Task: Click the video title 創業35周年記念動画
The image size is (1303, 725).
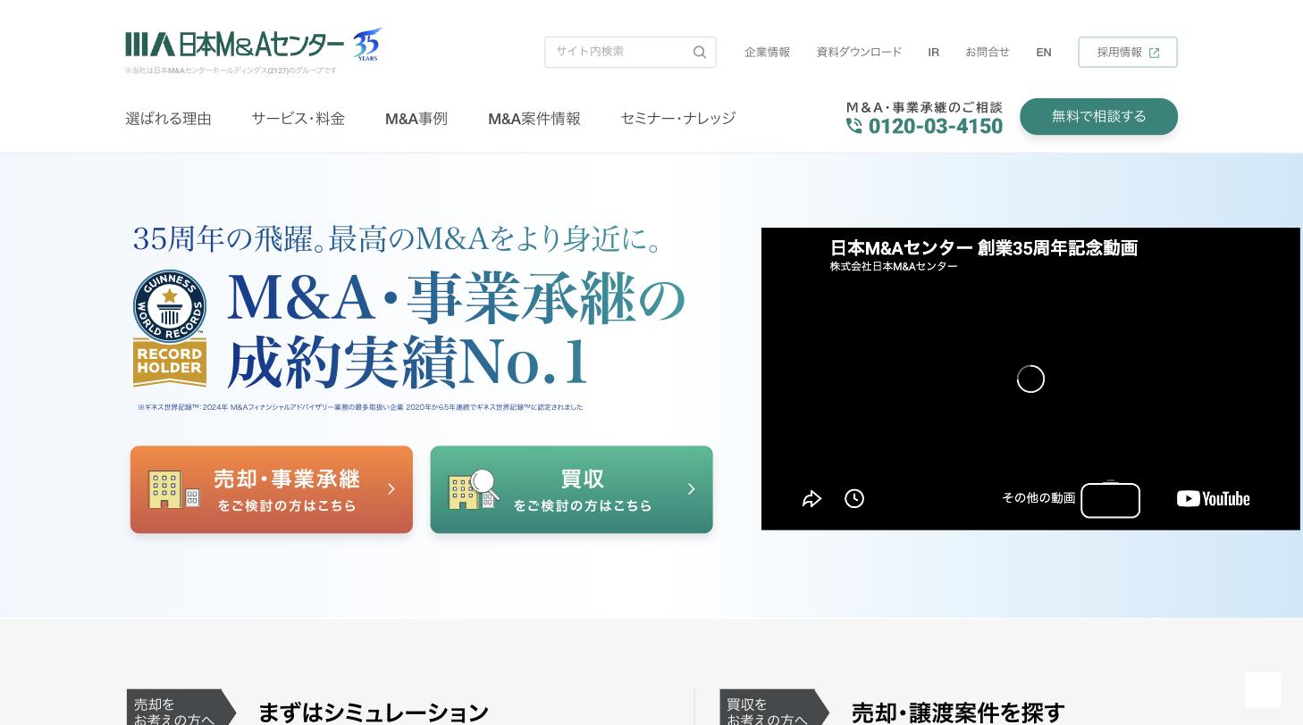Action: coord(983,248)
